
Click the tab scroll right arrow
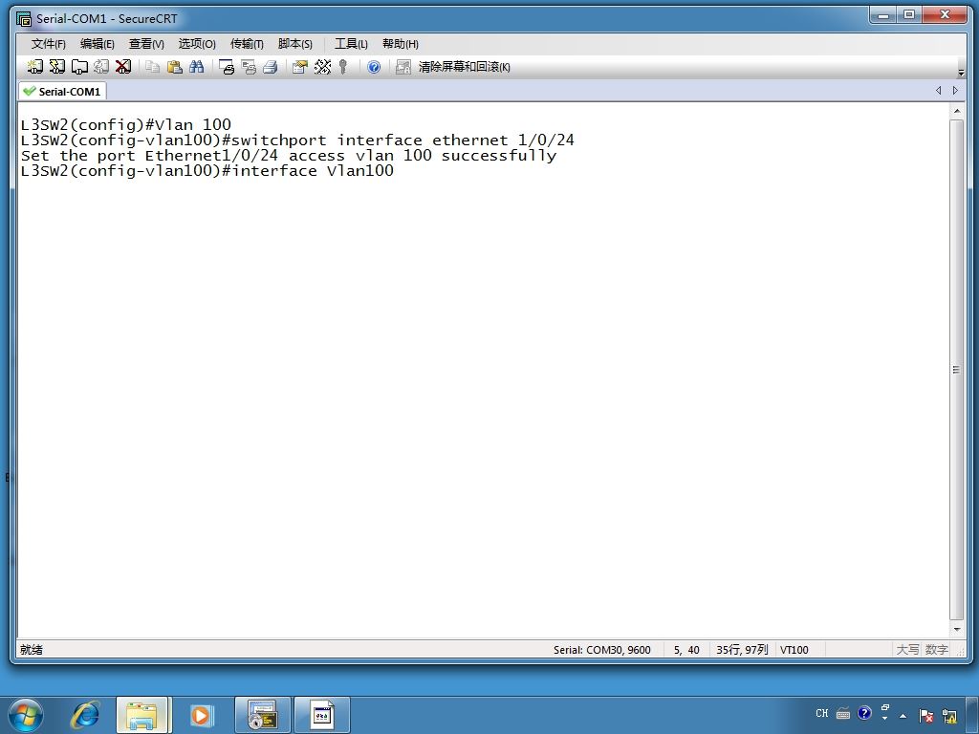[955, 91]
